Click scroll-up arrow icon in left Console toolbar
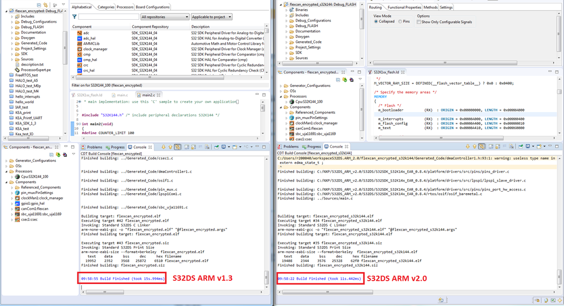The height and width of the screenshot is (306, 564). [170, 147]
